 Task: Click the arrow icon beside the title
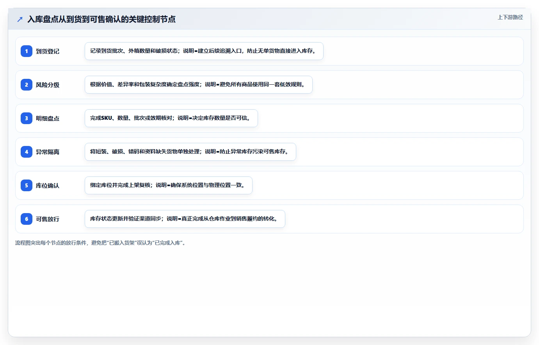tap(20, 19)
